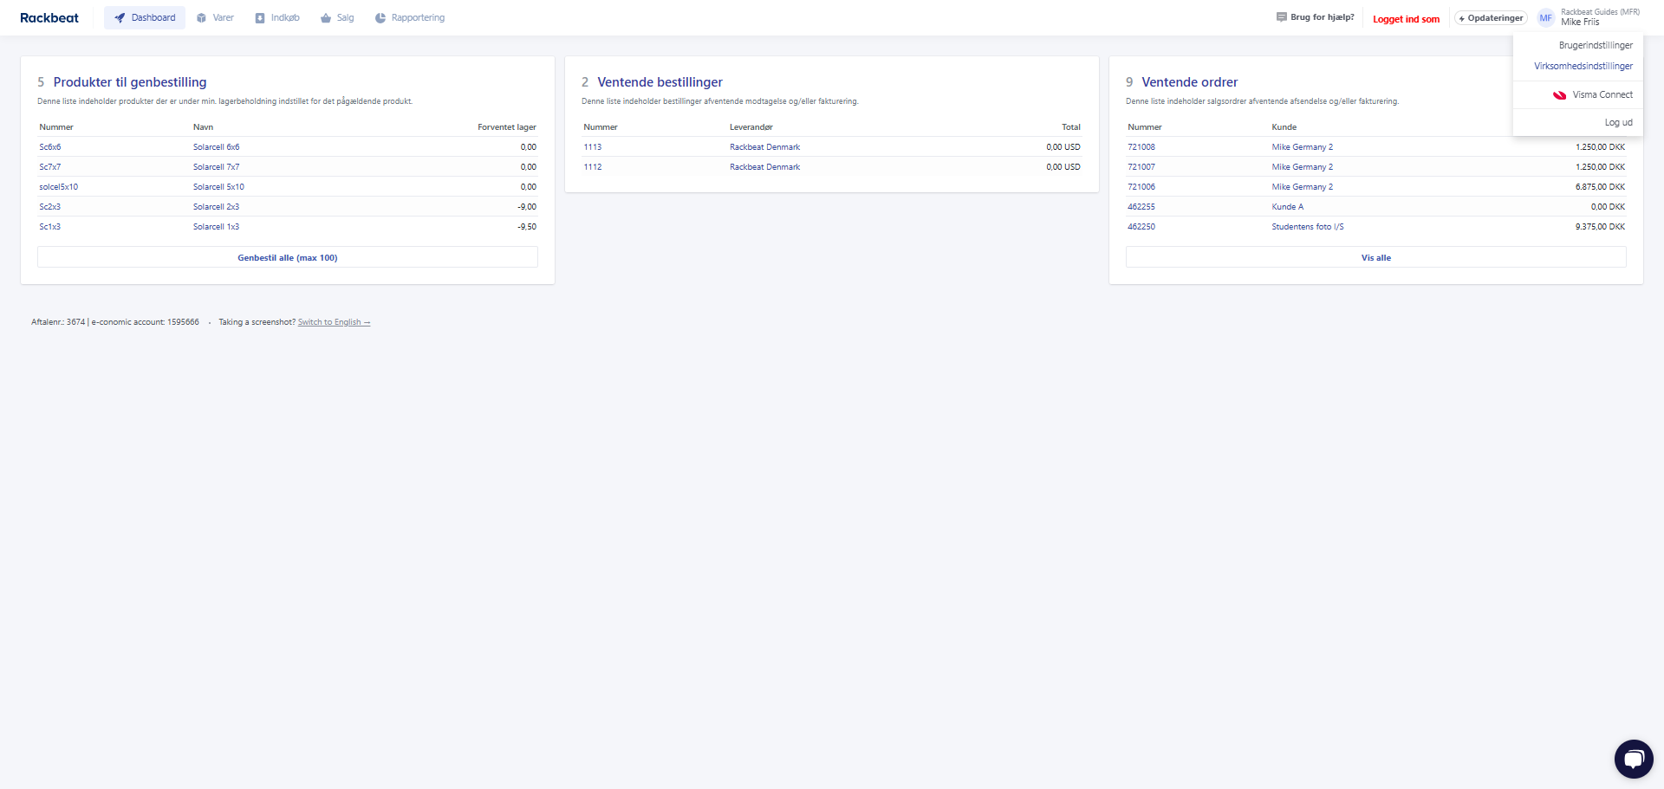The height and width of the screenshot is (789, 1664).
Task: Click the Rackbeat logo
Action: point(49,18)
